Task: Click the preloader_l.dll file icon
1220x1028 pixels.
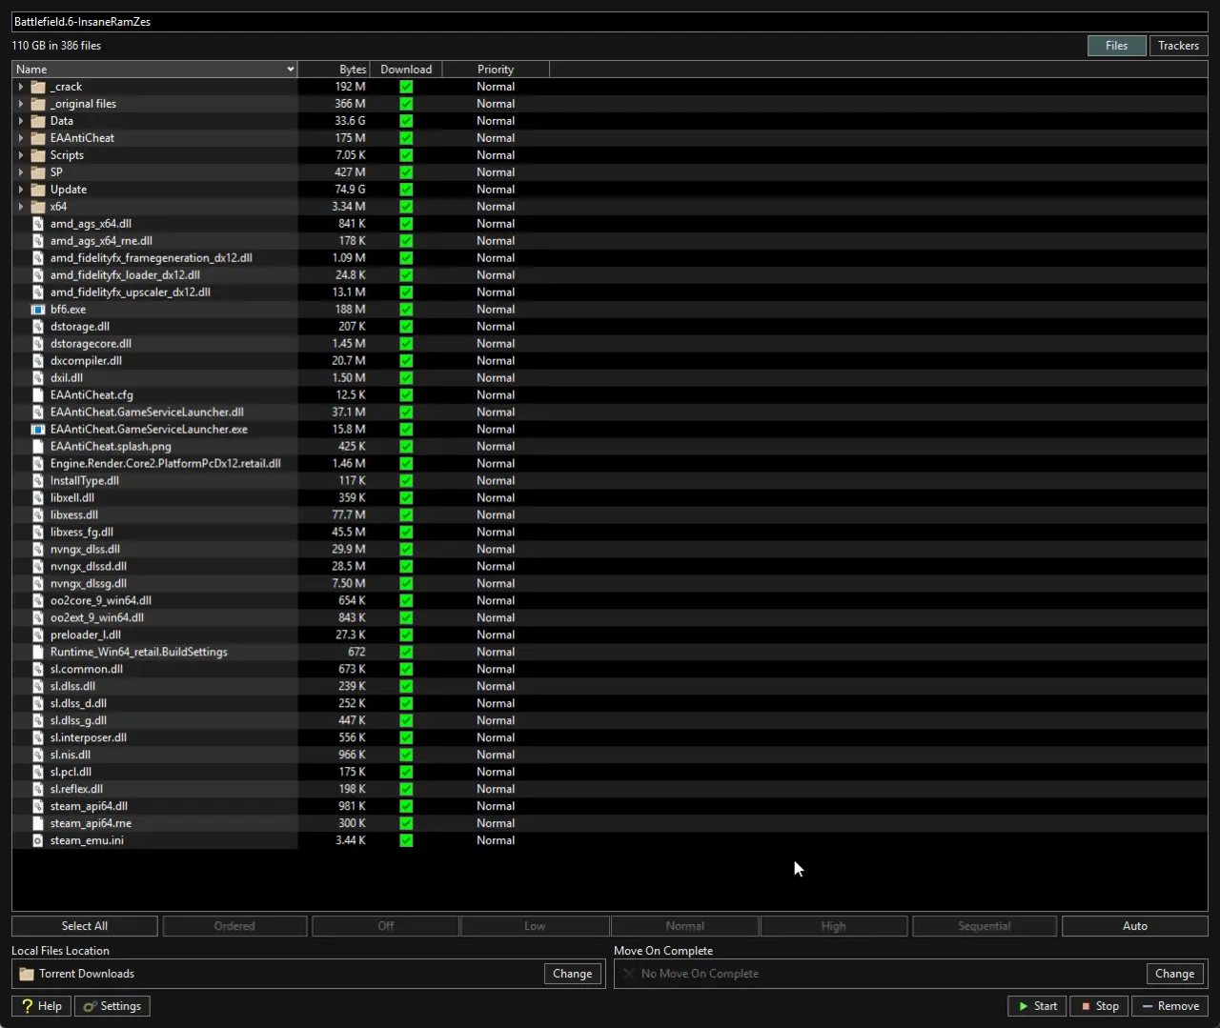Action: pos(38,635)
